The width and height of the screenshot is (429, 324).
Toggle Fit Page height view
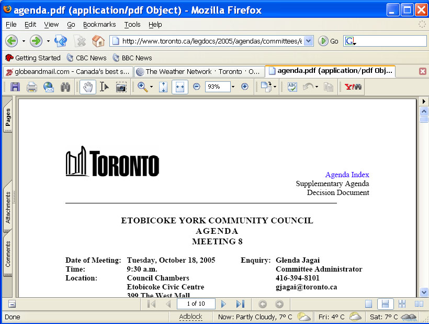(163, 87)
